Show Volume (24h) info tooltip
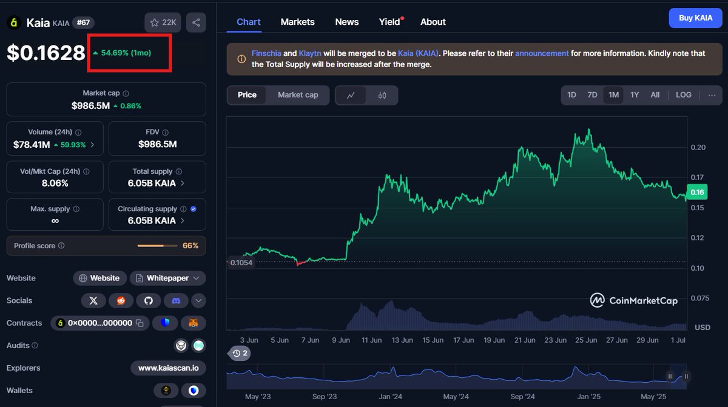 [78, 132]
